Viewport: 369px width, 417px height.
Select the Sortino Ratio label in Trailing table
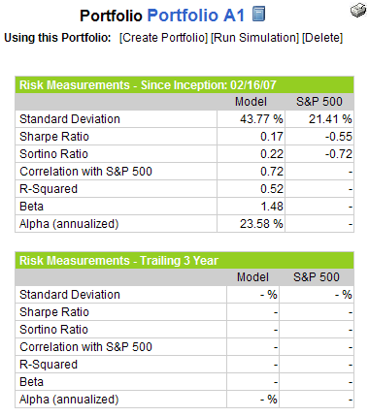click(53, 330)
